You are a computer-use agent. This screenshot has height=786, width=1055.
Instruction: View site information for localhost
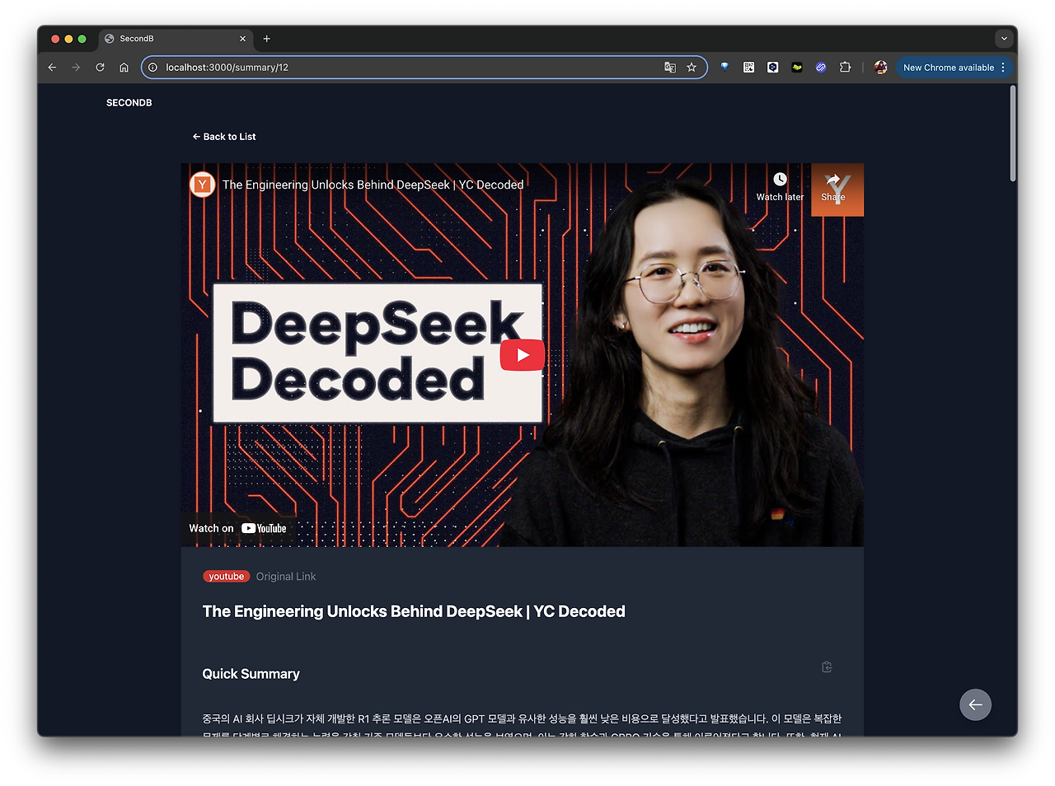(x=152, y=68)
